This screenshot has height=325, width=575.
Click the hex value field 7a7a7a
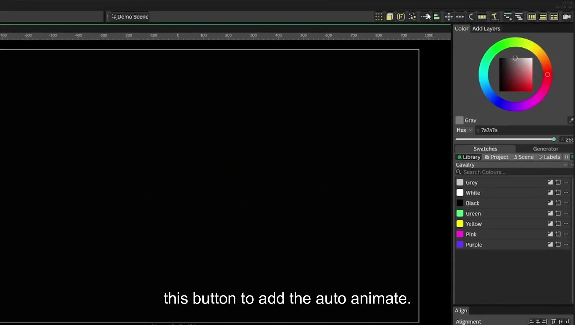click(x=524, y=130)
